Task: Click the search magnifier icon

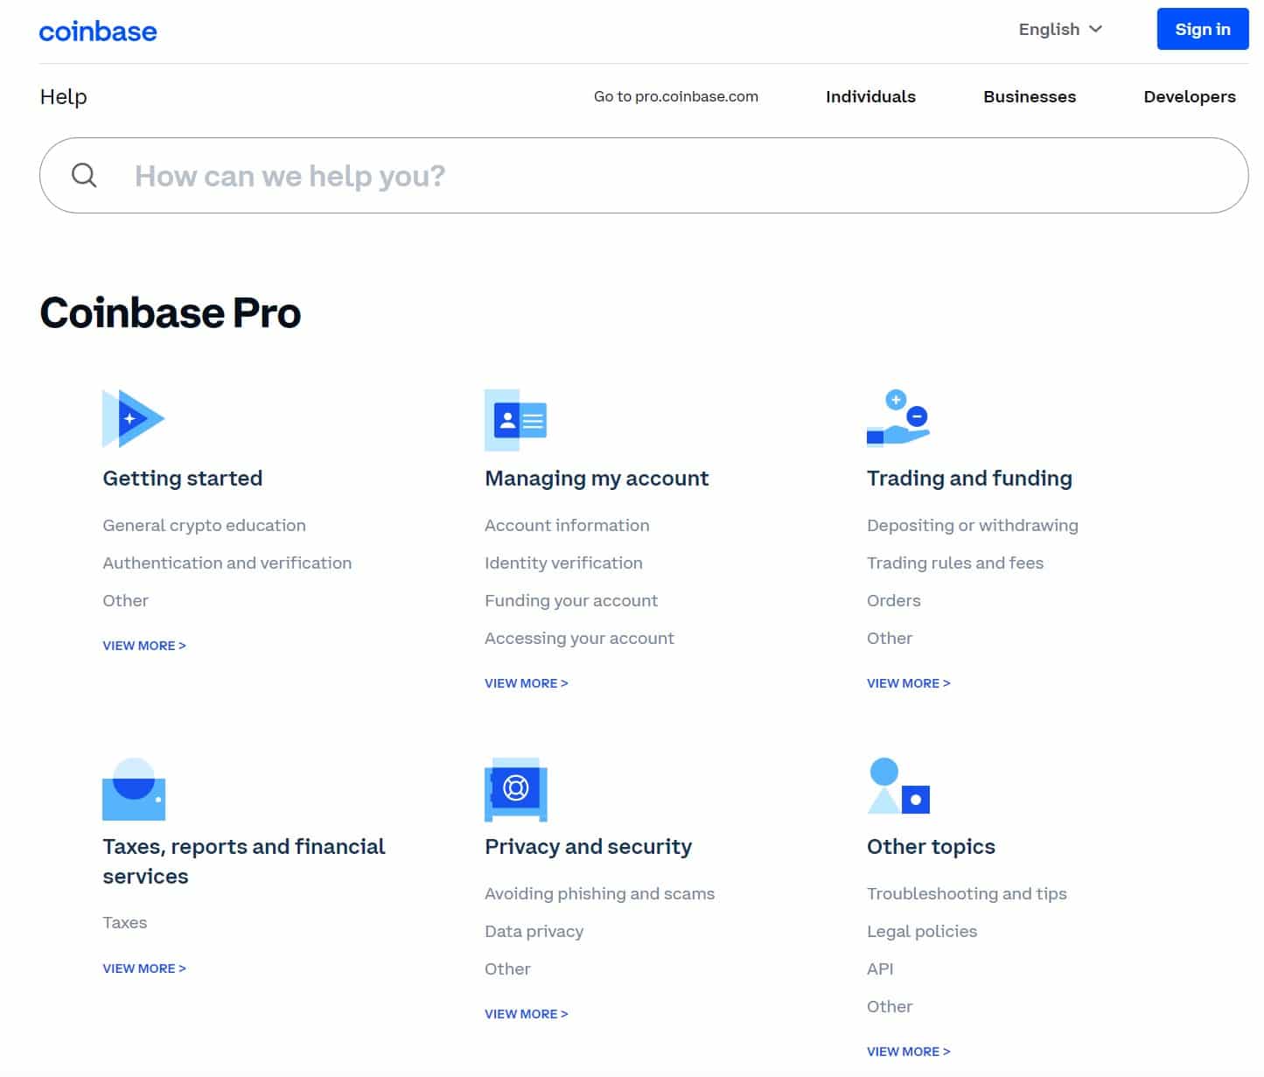Action: [84, 175]
